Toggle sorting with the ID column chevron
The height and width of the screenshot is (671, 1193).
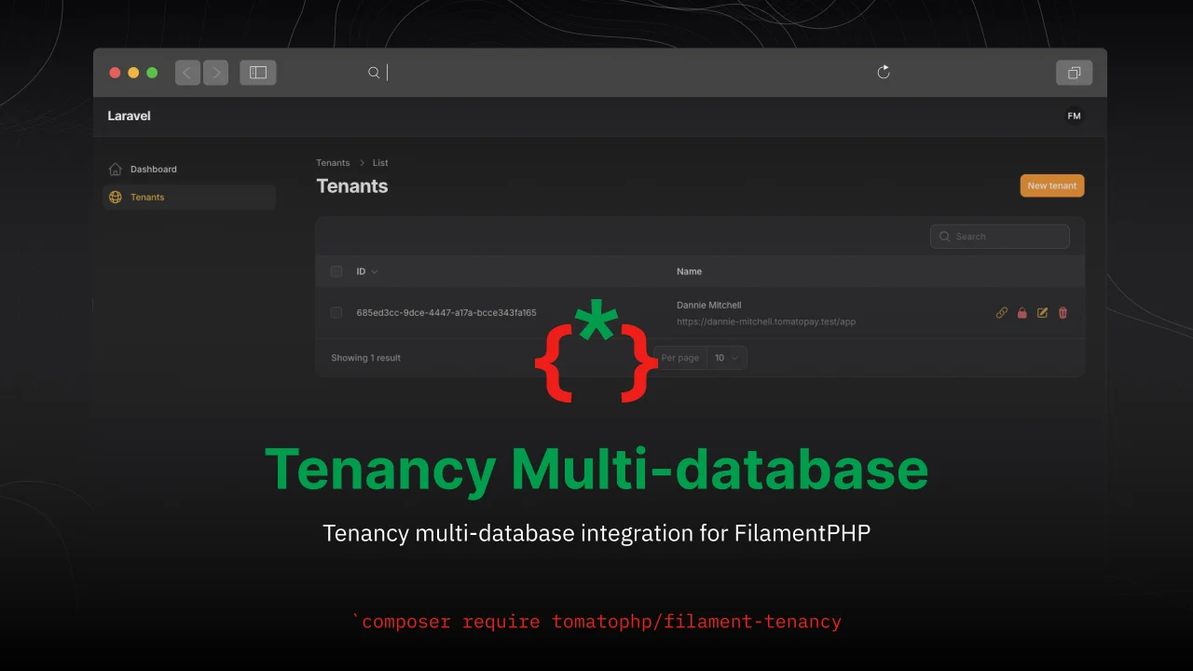376,271
